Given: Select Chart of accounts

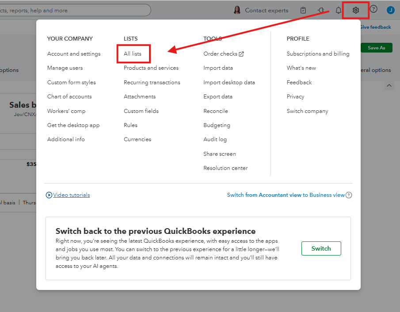Looking at the screenshot, I should coord(69,97).
